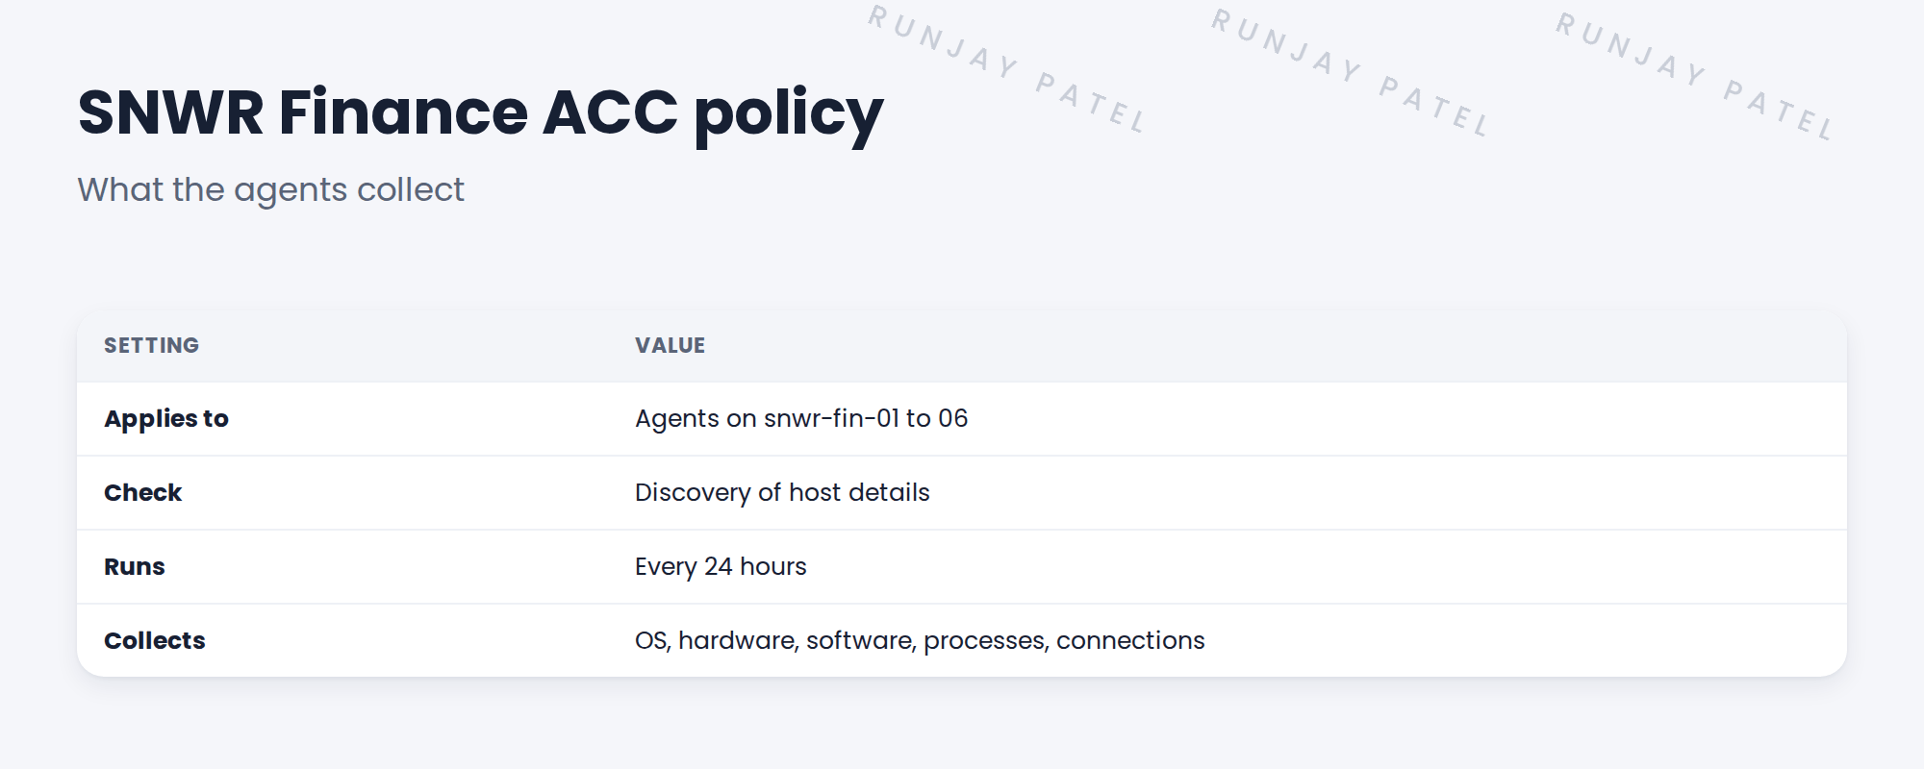This screenshot has height=769, width=1924.
Task: Click the rightmost RUNJAY PATEL watermark
Action: [x=1696, y=76]
